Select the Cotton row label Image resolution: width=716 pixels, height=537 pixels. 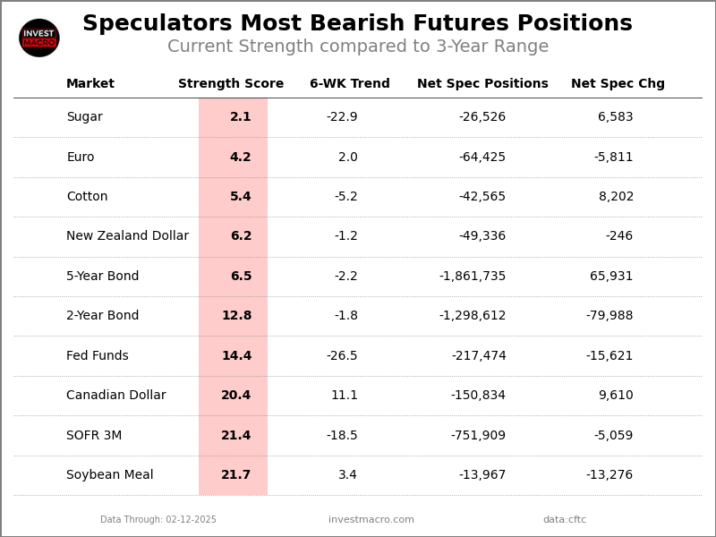pyautogui.click(x=87, y=197)
